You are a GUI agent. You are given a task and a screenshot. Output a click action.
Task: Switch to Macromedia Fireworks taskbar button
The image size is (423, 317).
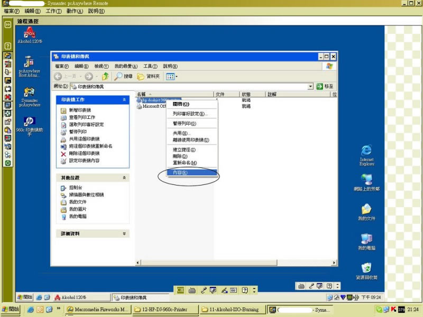(98, 310)
